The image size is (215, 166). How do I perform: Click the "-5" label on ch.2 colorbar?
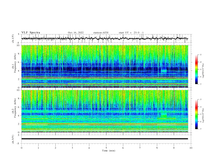(x=200, y=114)
